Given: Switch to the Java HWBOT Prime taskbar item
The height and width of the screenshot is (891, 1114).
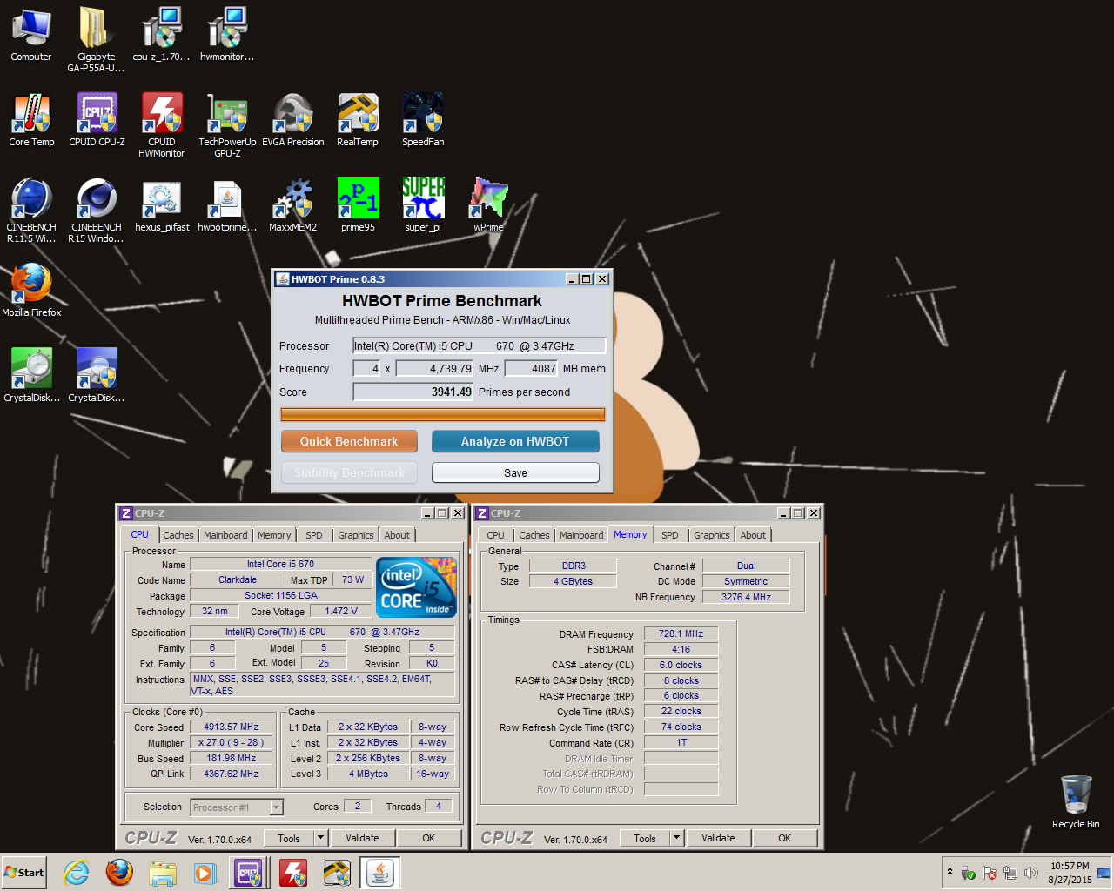Looking at the screenshot, I should coord(379,872).
